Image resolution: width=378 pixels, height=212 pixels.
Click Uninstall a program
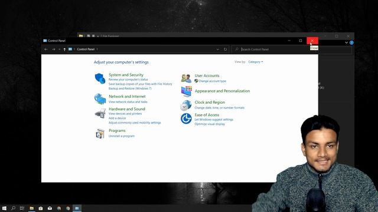122,136
